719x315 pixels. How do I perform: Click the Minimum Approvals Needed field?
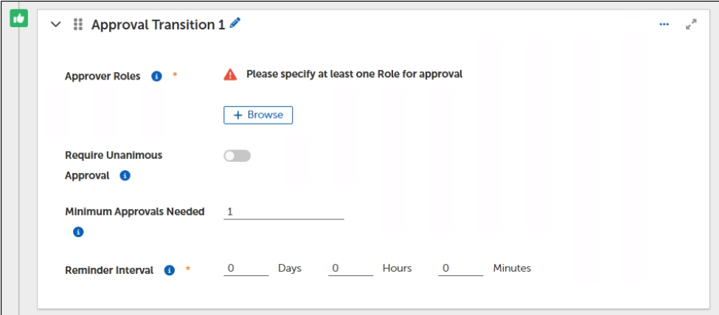pyautogui.click(x=284, y=212)
